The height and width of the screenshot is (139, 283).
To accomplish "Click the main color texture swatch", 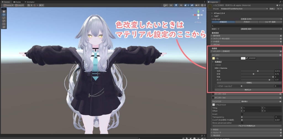I will (214, 58).
